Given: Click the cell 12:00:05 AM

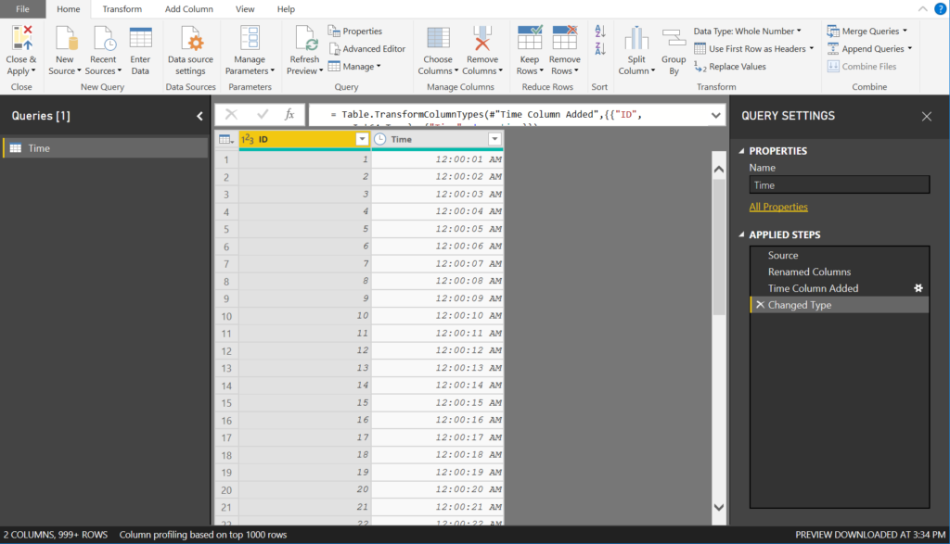Looking at the screenshot, I should pyautogui.click(x=438, y=229).
